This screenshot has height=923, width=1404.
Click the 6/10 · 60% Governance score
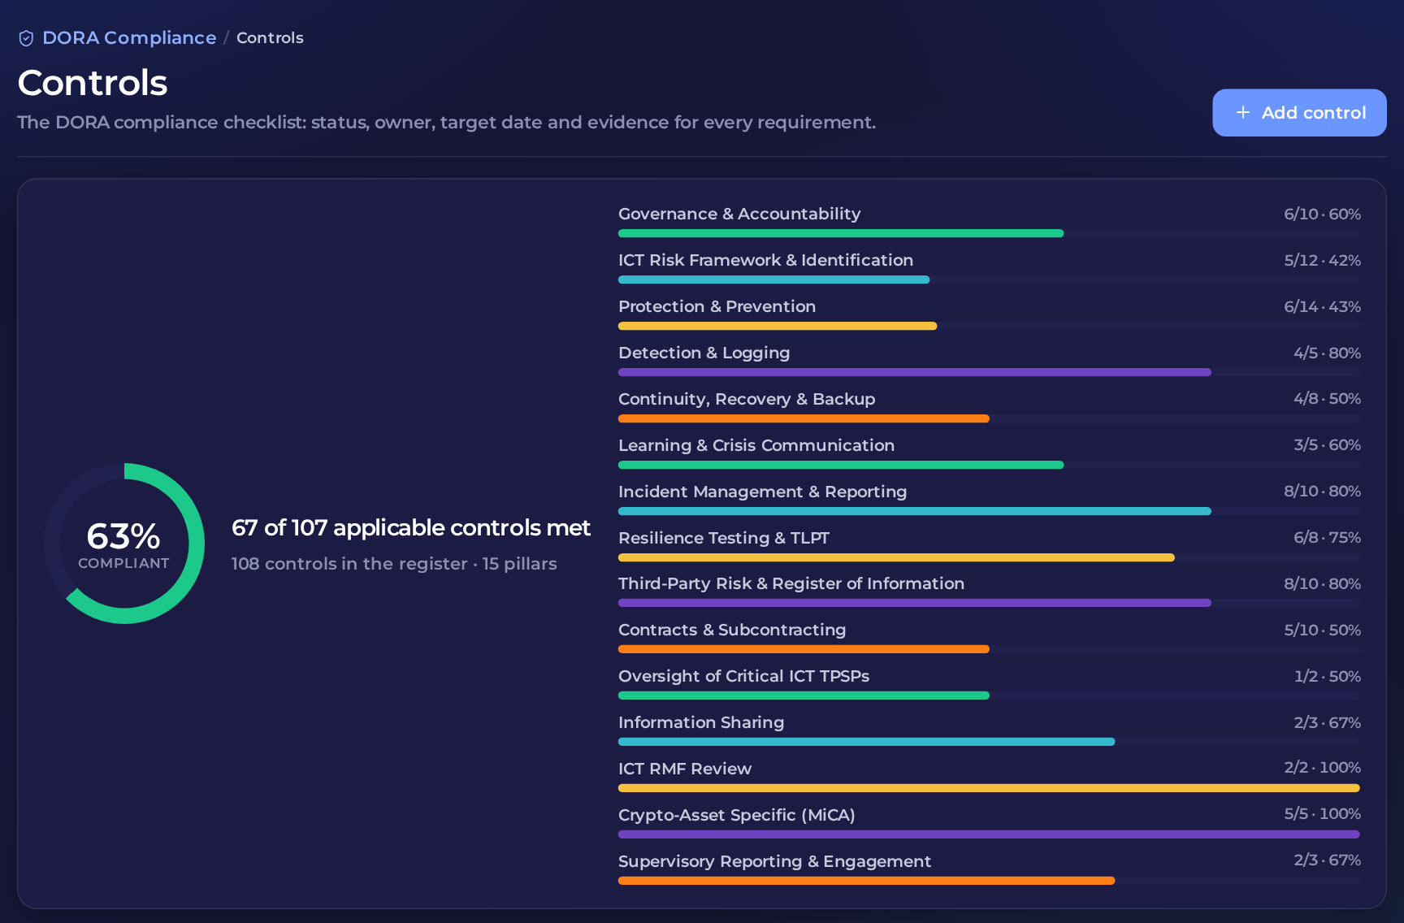[1322, 214]
